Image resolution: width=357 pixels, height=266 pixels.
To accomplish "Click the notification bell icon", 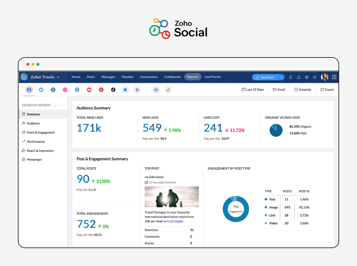I will (x=299, y=77).
